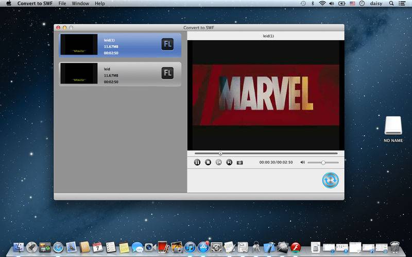The image size is (412, 257).
Task: Open FaceTime in the Dock
Action: click(150, 247)
